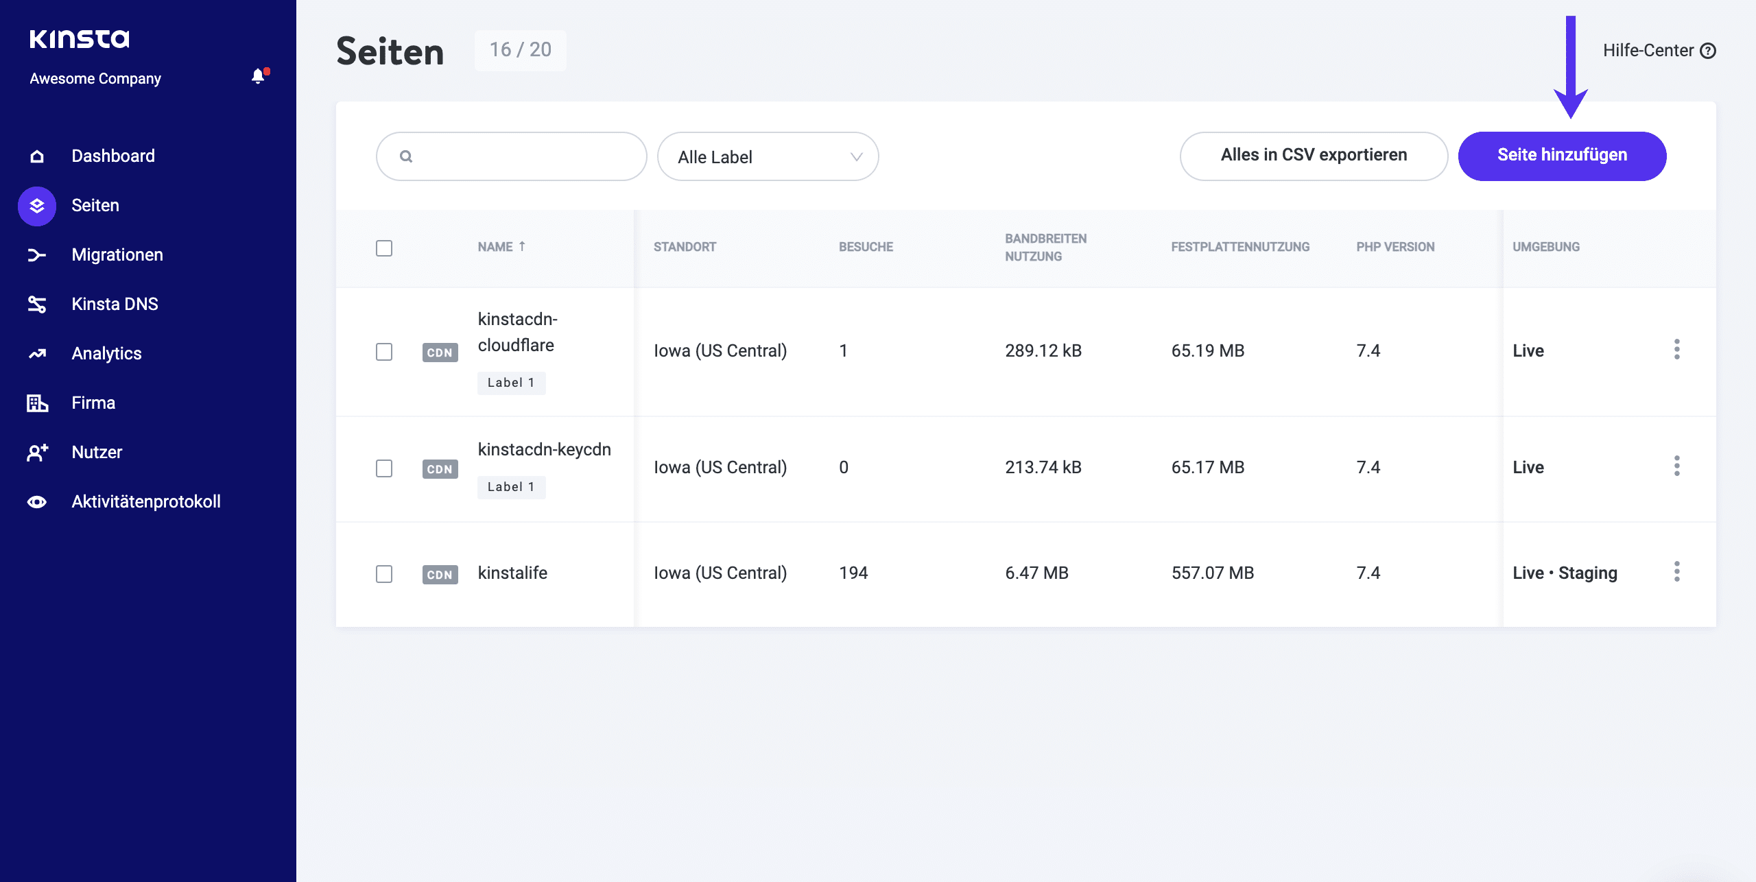Click the Standort column header
Viewport: 1756px width, 882px height.
point(685,247)
